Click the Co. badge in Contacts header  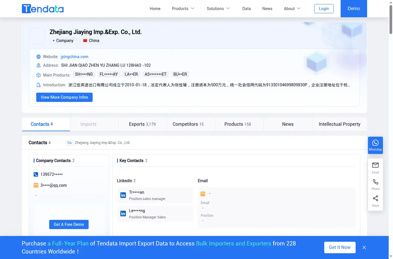pos(70,143)
